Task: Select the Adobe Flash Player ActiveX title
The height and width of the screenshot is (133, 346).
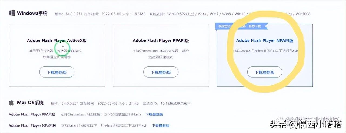Action: 57,41
